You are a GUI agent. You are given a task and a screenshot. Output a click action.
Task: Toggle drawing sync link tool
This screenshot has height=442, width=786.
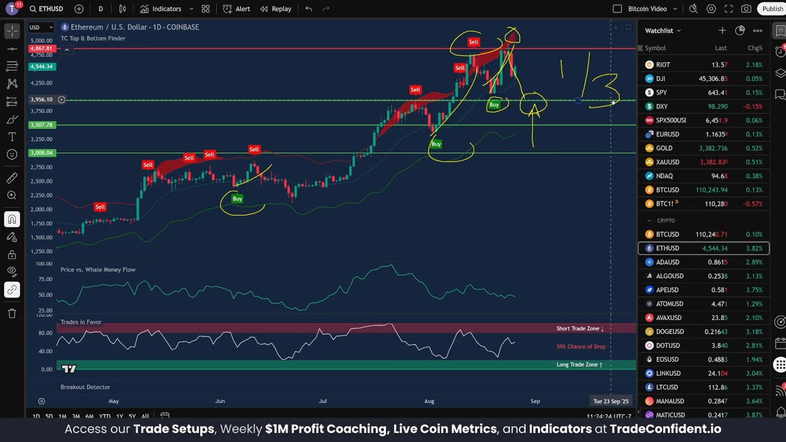click(x=12, y=290)
